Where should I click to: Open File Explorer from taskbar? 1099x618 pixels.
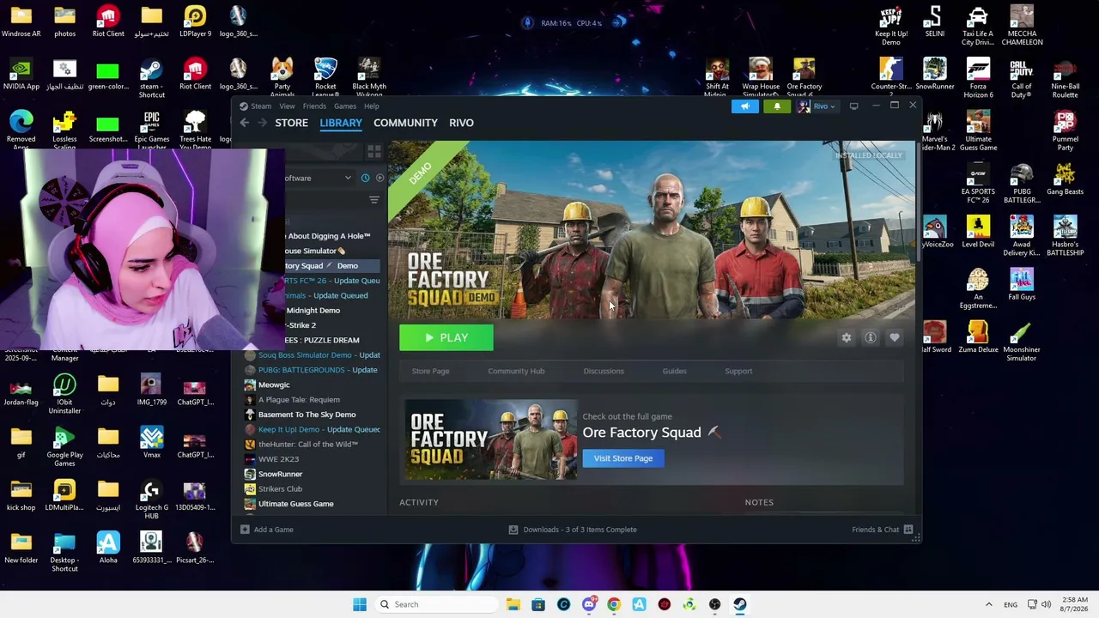[513, 604]
